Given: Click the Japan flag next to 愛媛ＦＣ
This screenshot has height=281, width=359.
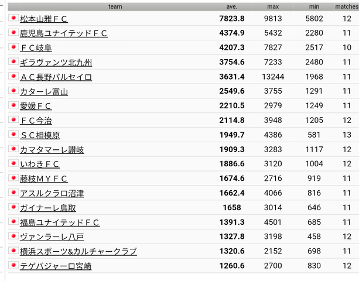Looking at the screenshot, I should tap(13, 105).
